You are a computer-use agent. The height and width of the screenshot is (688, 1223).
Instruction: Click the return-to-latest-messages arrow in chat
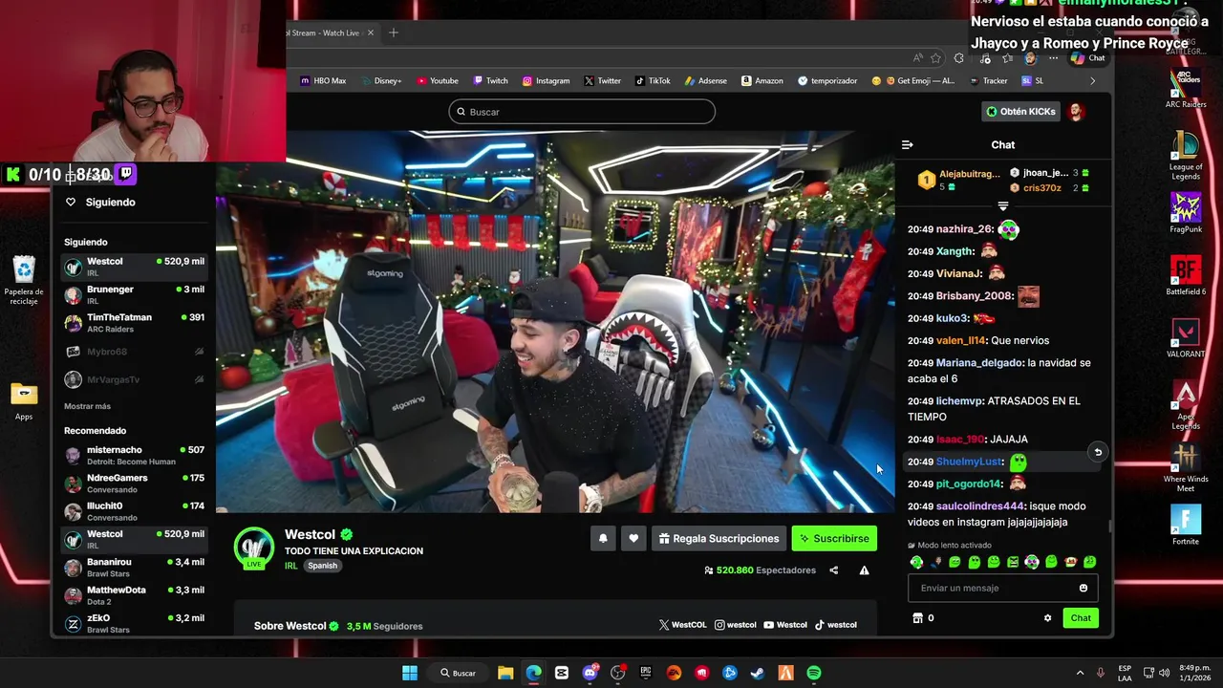pos(1098,452)
